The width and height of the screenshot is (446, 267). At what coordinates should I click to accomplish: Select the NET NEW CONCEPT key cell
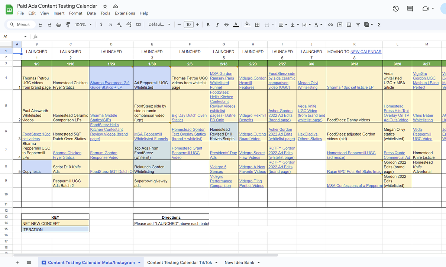[55, 224]
